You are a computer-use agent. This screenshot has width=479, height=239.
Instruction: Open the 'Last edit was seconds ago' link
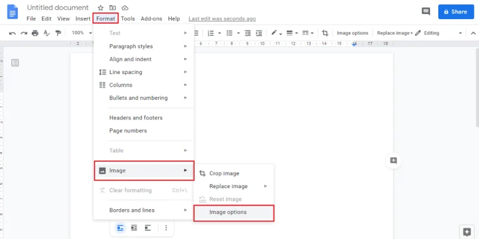coord(222,19)
